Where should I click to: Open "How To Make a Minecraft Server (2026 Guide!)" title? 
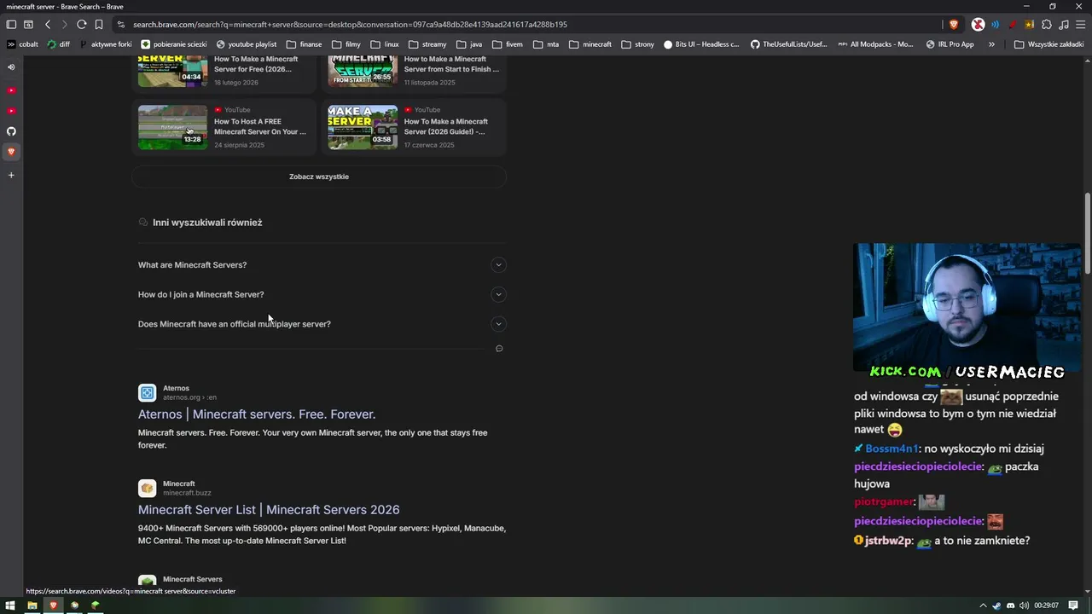point(446,126)
